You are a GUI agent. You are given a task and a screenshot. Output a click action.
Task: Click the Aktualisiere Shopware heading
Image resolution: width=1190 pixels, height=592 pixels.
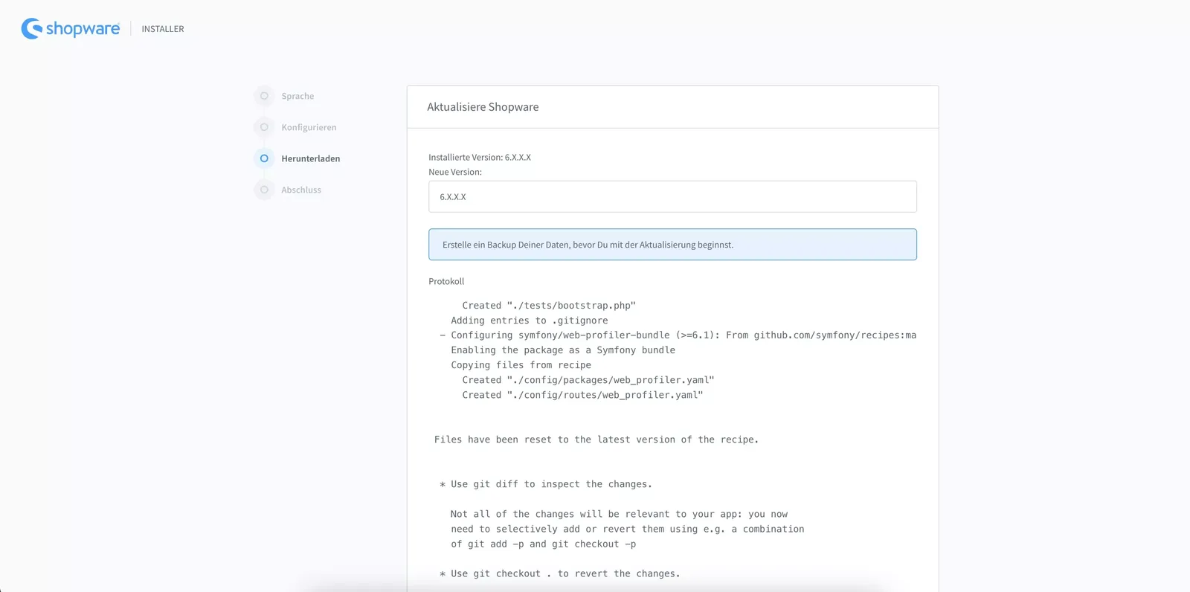[483, 107]
